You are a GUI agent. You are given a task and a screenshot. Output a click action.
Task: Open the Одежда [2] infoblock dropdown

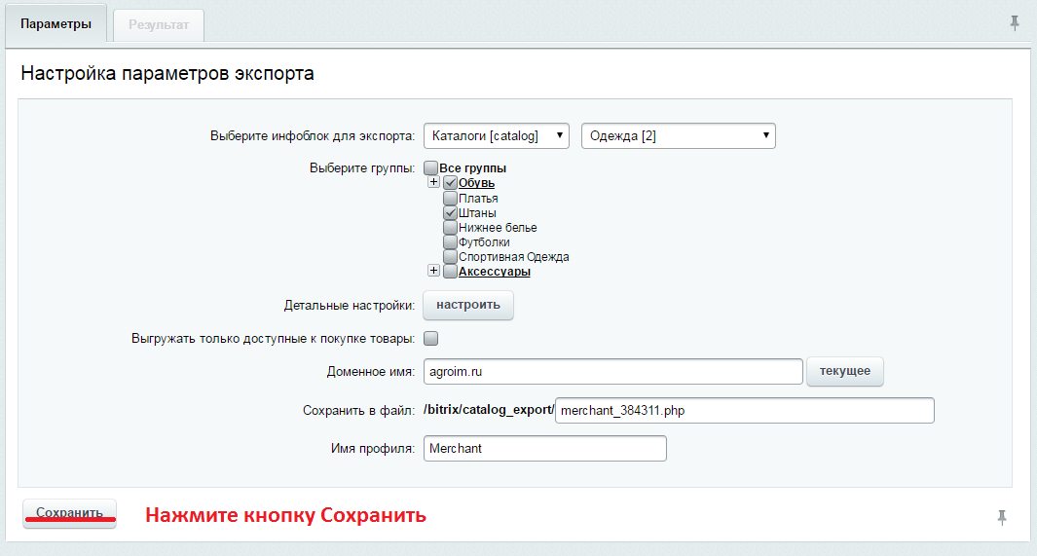point(679,135)
